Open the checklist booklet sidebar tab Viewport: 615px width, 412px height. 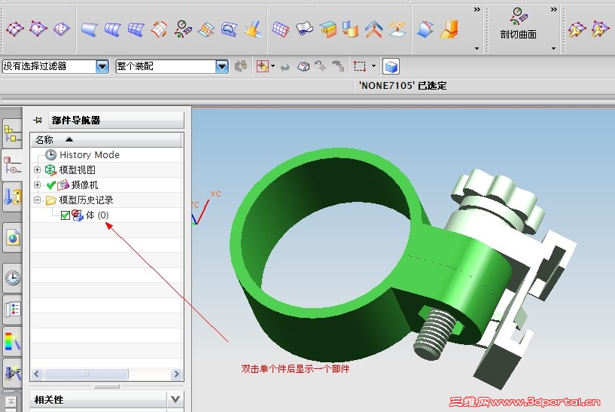click(x=12, y=310)
